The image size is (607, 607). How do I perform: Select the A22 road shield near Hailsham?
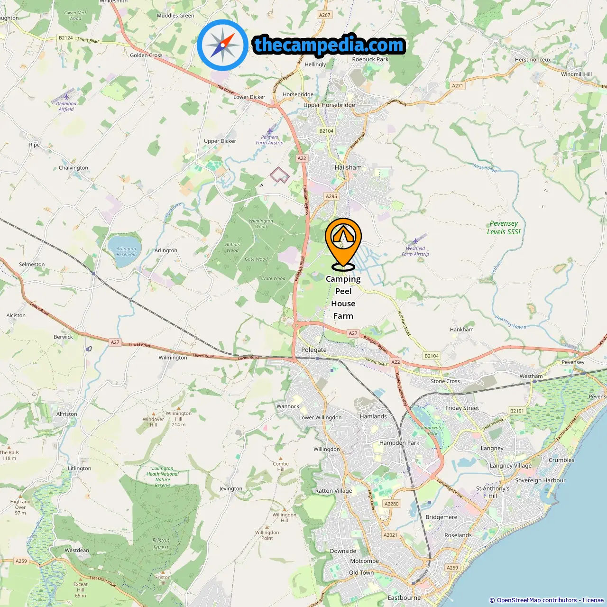point(302,158)
